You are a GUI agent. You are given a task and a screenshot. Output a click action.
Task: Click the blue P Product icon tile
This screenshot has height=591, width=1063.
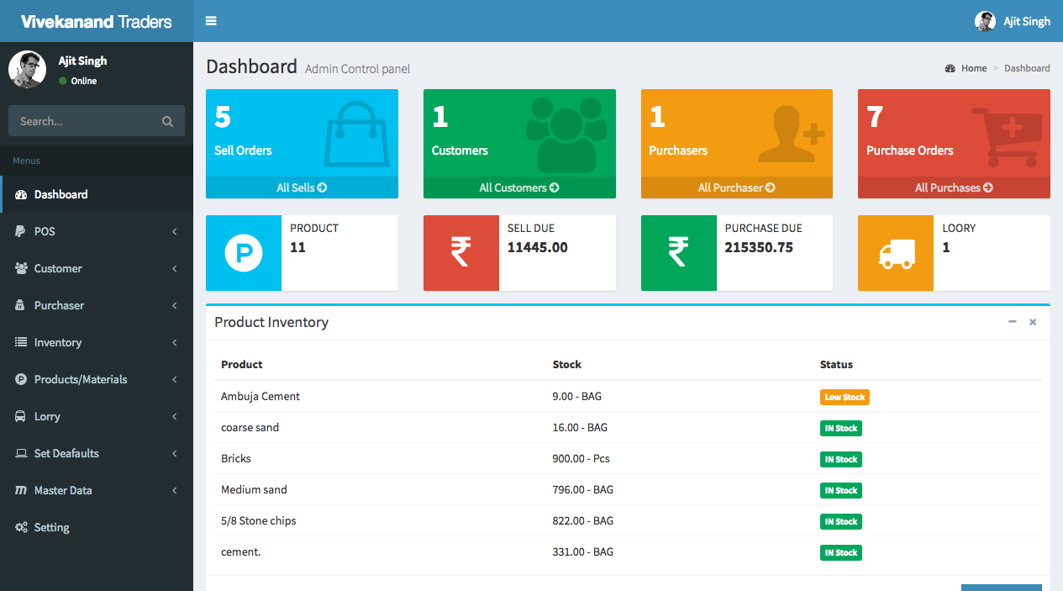click(x=244, y=253)
